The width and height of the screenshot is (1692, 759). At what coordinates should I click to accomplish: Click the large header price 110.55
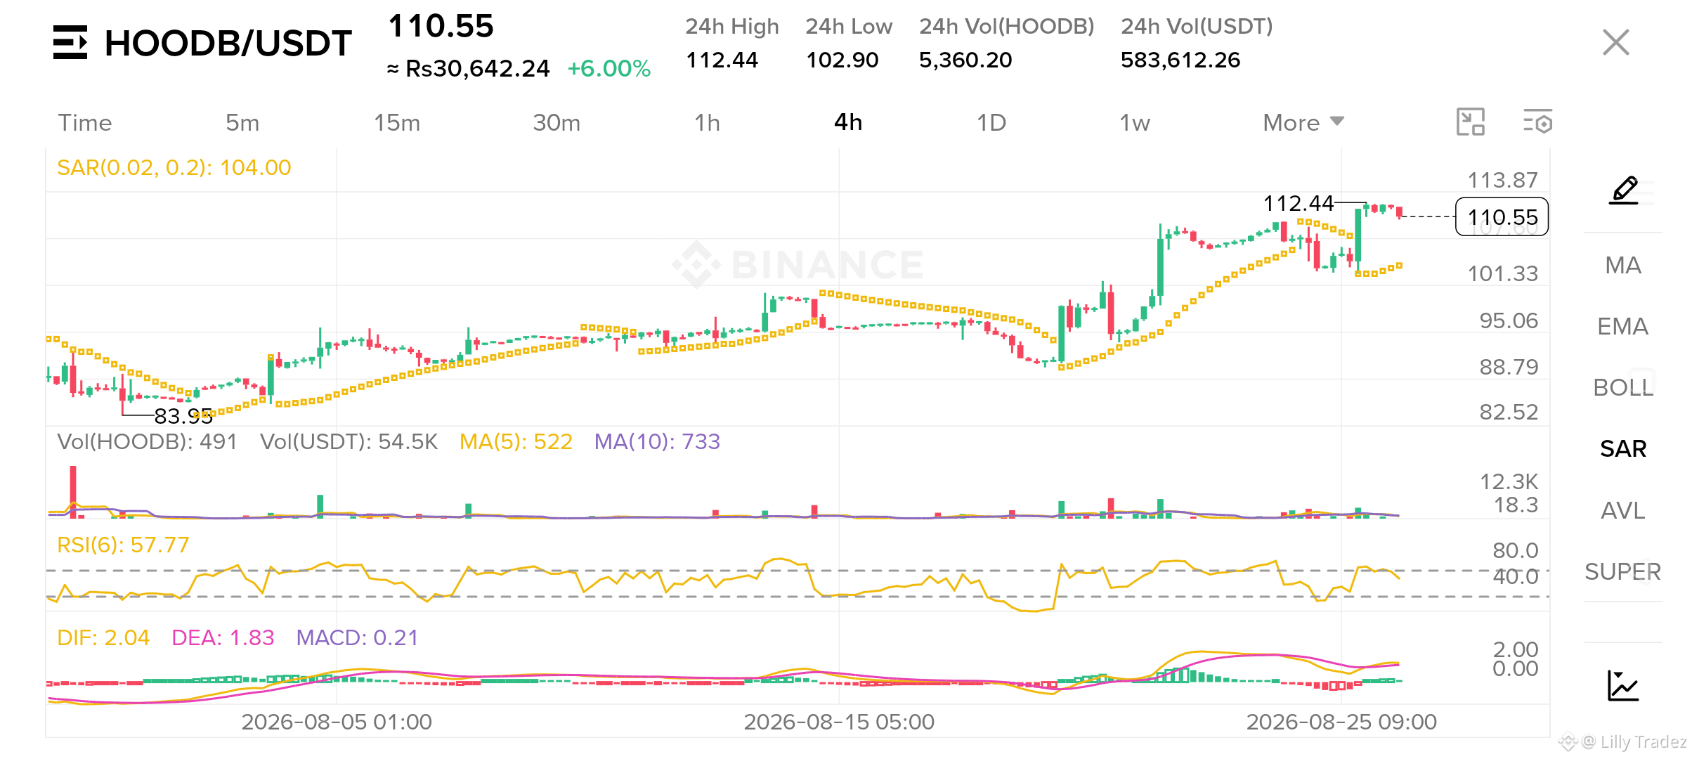tap(441, 27)
